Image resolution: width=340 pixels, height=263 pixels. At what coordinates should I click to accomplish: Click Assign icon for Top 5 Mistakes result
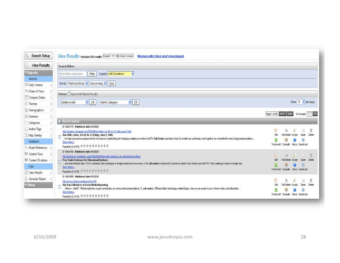pos(295,180)
